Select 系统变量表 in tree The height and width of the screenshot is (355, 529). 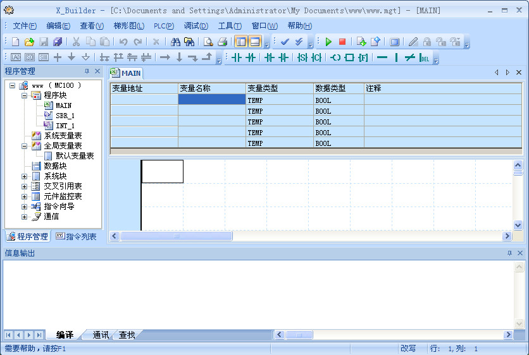point(63,136)
